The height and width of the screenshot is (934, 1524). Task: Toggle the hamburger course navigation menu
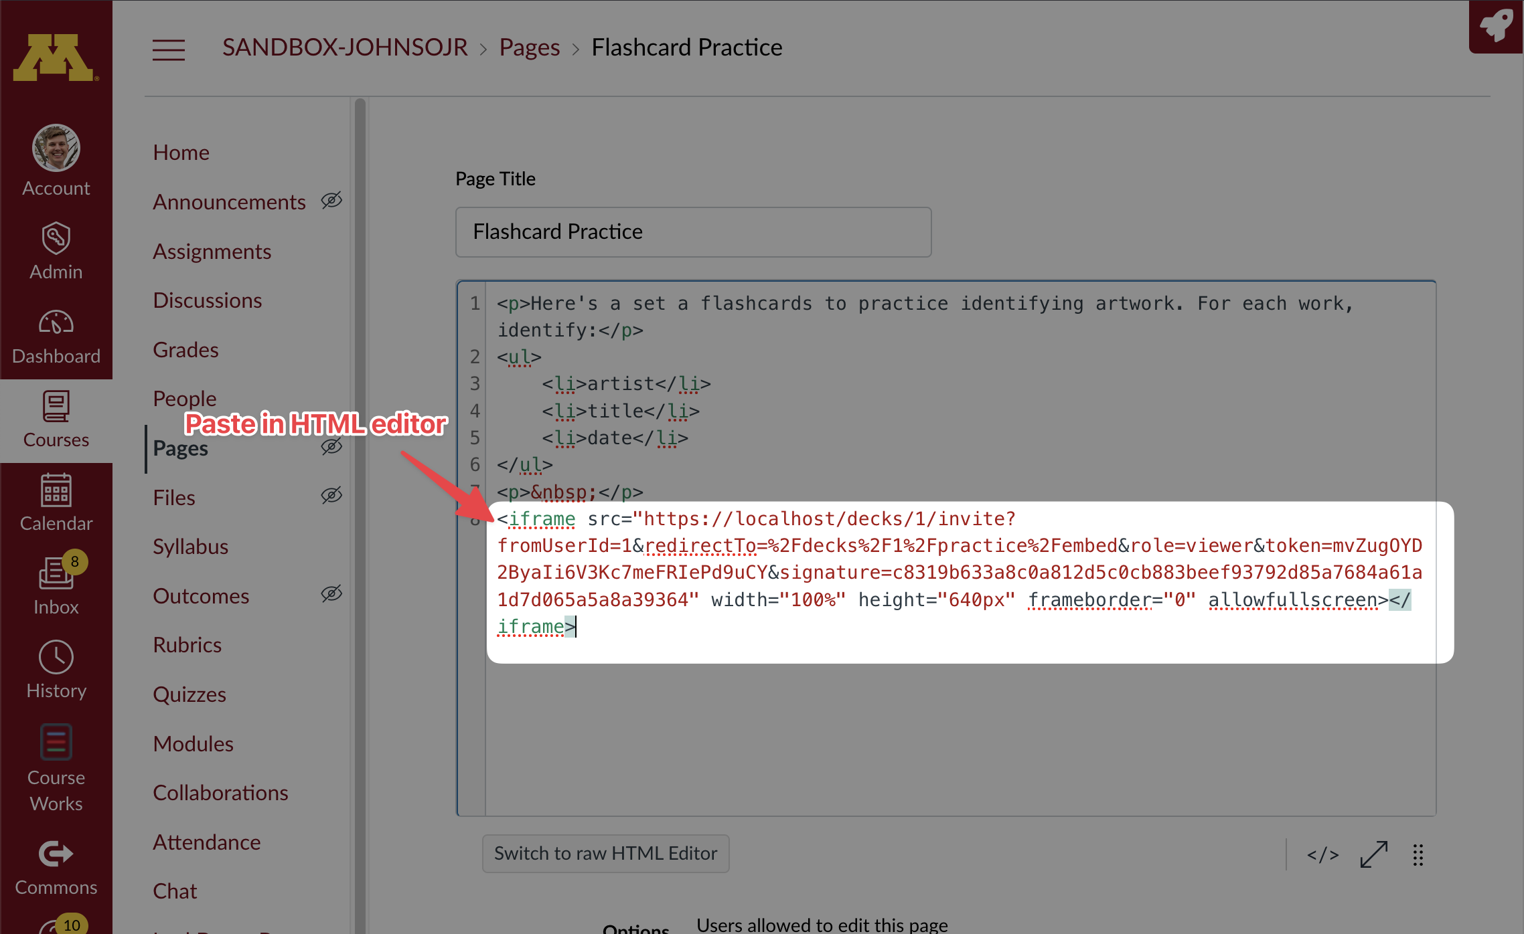(x=169, y=50)
